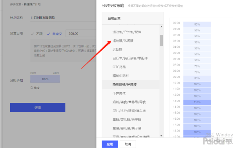Screen dimensions: 233x148
Task: Click the 计划名称 text field
Action: [63, 18]
